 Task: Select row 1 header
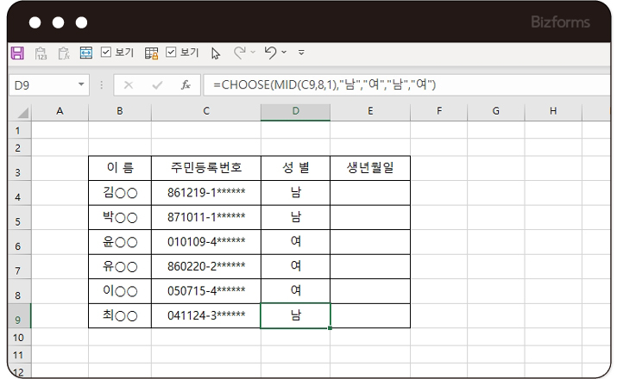click(19, 130)
